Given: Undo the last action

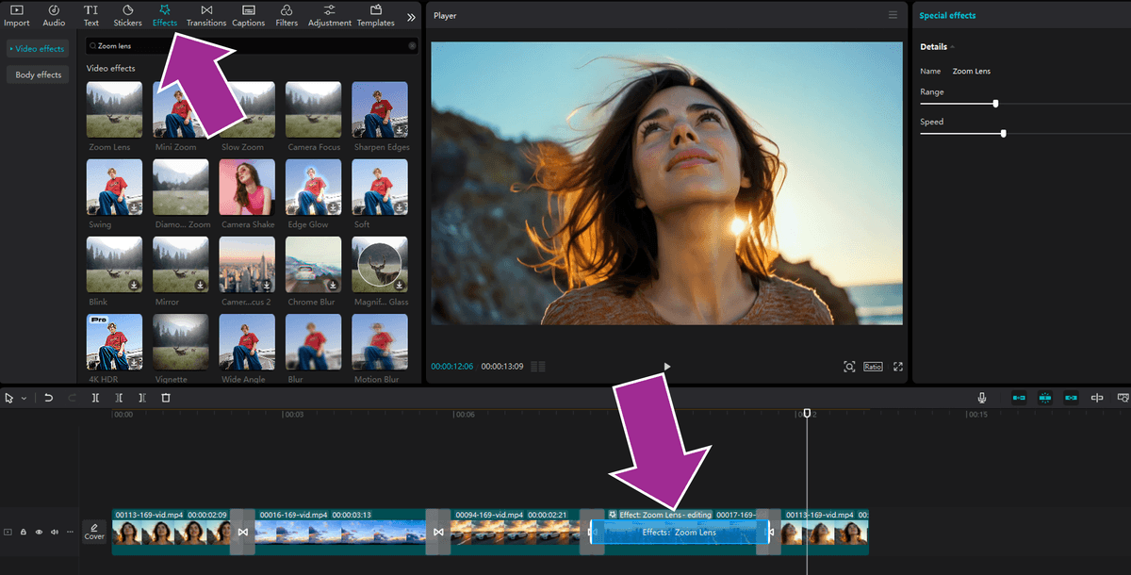Looking at the screenshot, I should (48, 398).
